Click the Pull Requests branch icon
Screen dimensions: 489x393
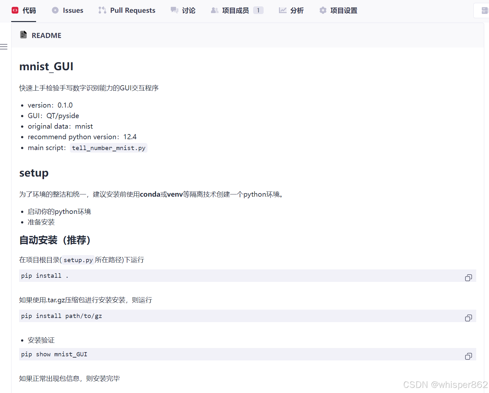pos(102,10)
